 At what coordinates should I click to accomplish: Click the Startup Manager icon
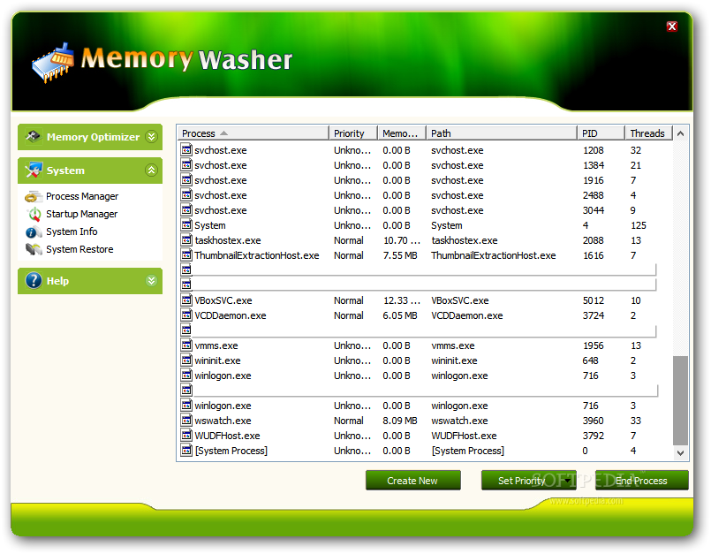[x=34, y=214]
